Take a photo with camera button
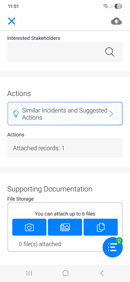The image size is (130, 282). pyautogui.click(x=29, y=227)
